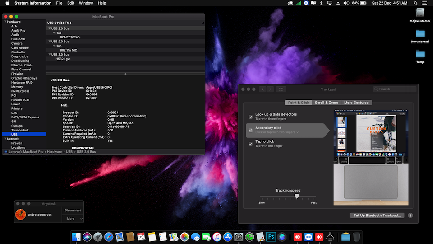433x244 pixels.
Task: Toggle Secondary click checkbox
Action: coord(250,130)
